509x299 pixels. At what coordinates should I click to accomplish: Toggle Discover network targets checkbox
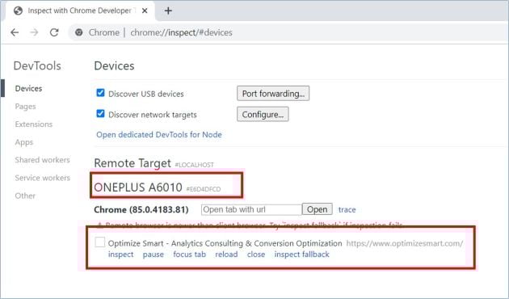[x=100, y=114]
